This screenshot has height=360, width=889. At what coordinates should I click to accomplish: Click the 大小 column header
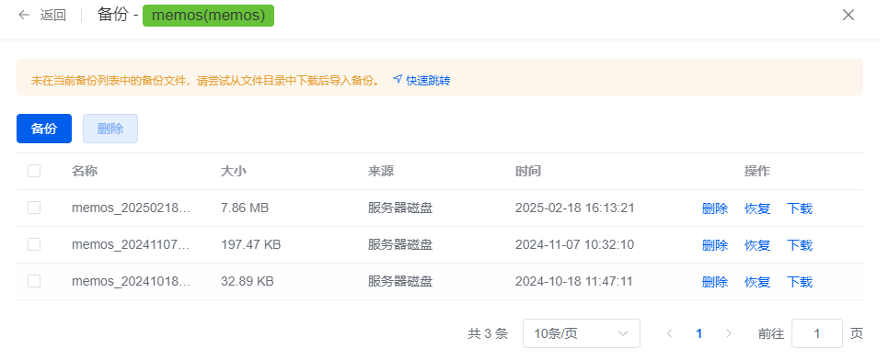coord(233,172)
